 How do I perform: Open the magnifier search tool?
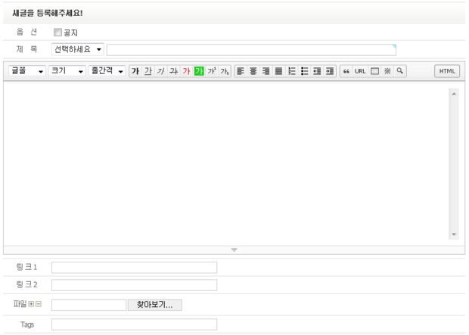399,70
